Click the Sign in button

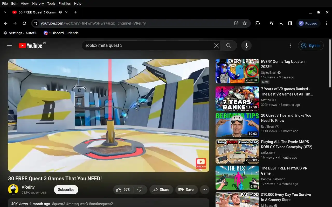(x=311, y=46)
